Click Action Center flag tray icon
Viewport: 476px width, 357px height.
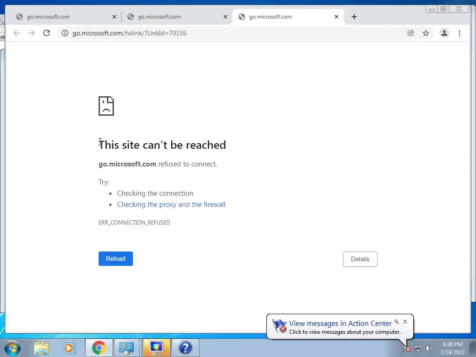tap(406, 349)
